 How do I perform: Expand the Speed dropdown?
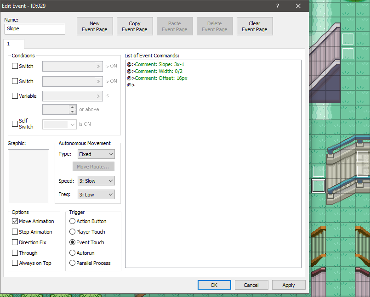96,181
